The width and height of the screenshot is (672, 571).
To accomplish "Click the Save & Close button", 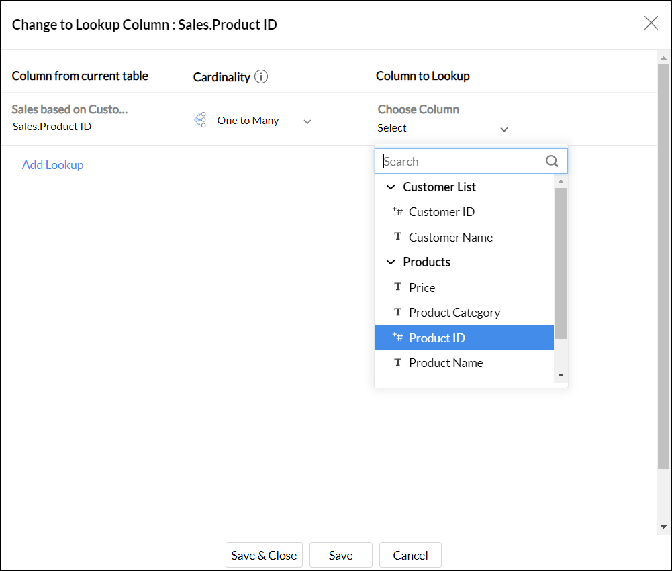I will 264,555.
